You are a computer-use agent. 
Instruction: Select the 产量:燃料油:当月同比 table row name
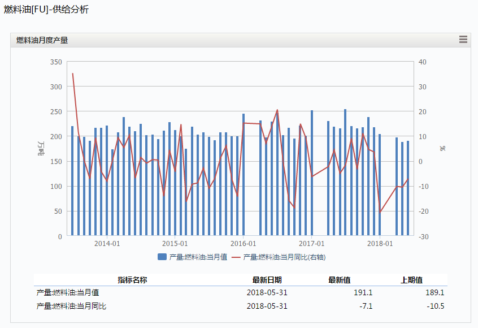click(72, 306)
